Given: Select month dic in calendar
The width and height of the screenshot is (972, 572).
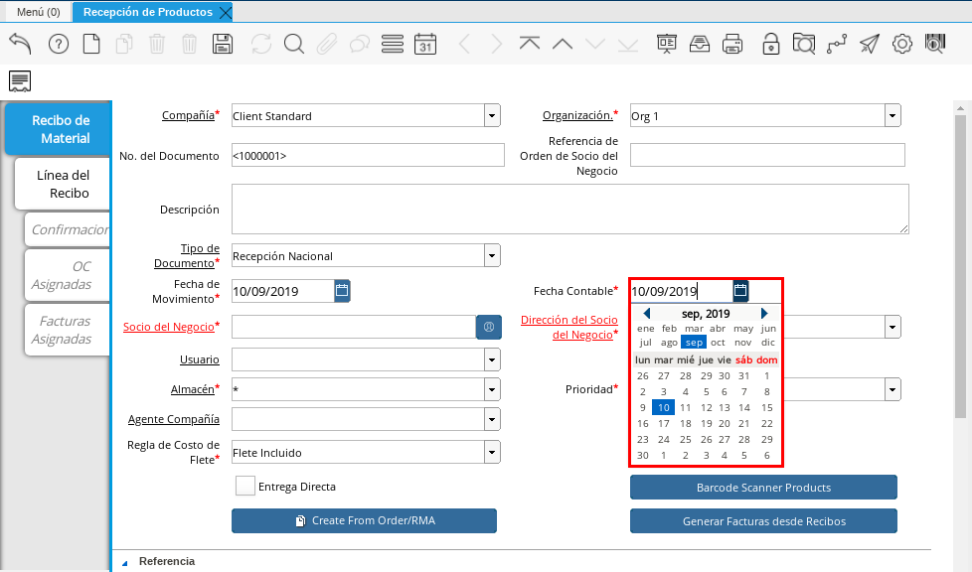Looking at the screenshot, I should coord(768,342).
